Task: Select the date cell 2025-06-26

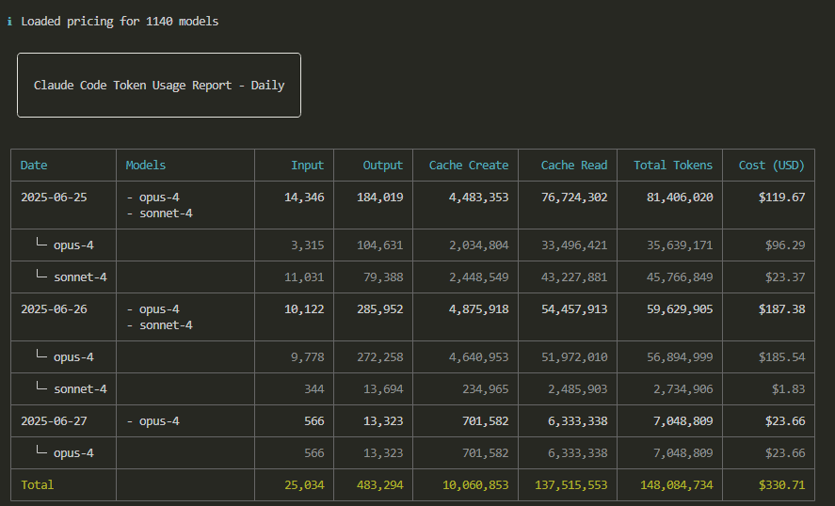Action: [54, 309]
